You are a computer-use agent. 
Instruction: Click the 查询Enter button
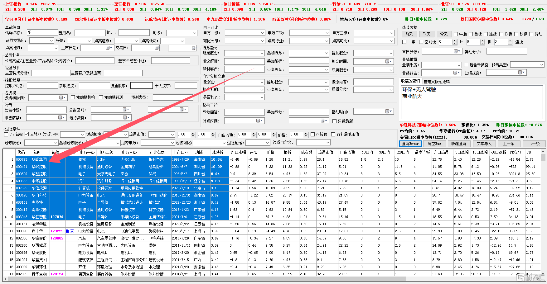(410, 144)
